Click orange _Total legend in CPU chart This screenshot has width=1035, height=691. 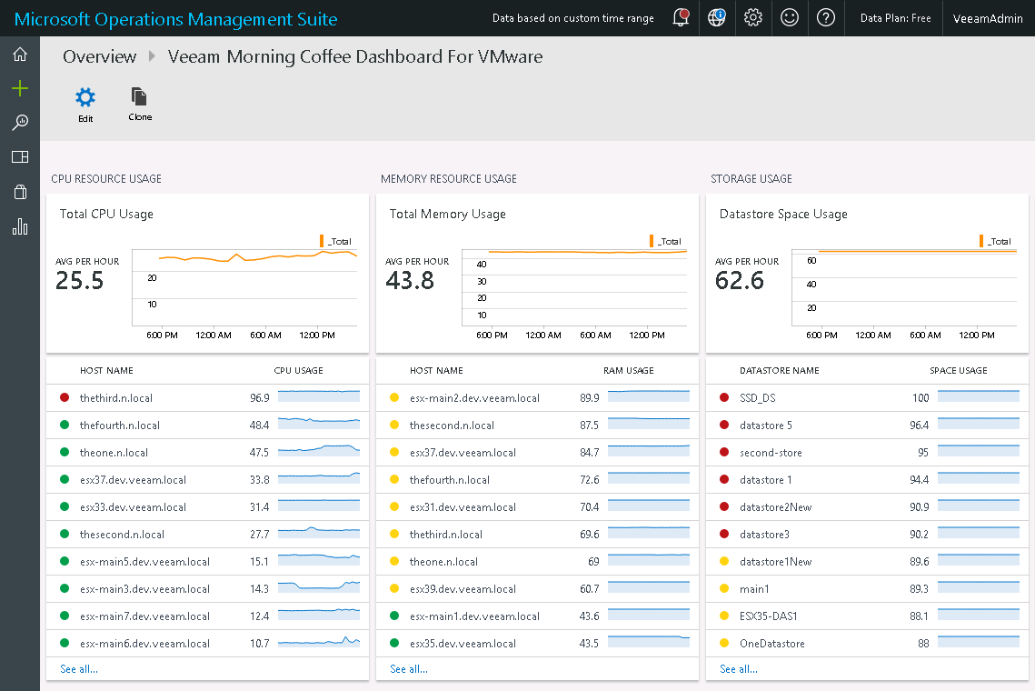336,241
